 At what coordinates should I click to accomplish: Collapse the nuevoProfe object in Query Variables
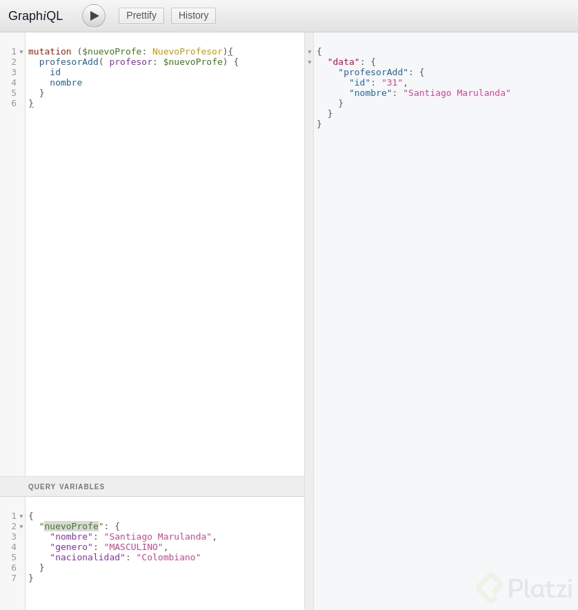click(x=21, y=526)
